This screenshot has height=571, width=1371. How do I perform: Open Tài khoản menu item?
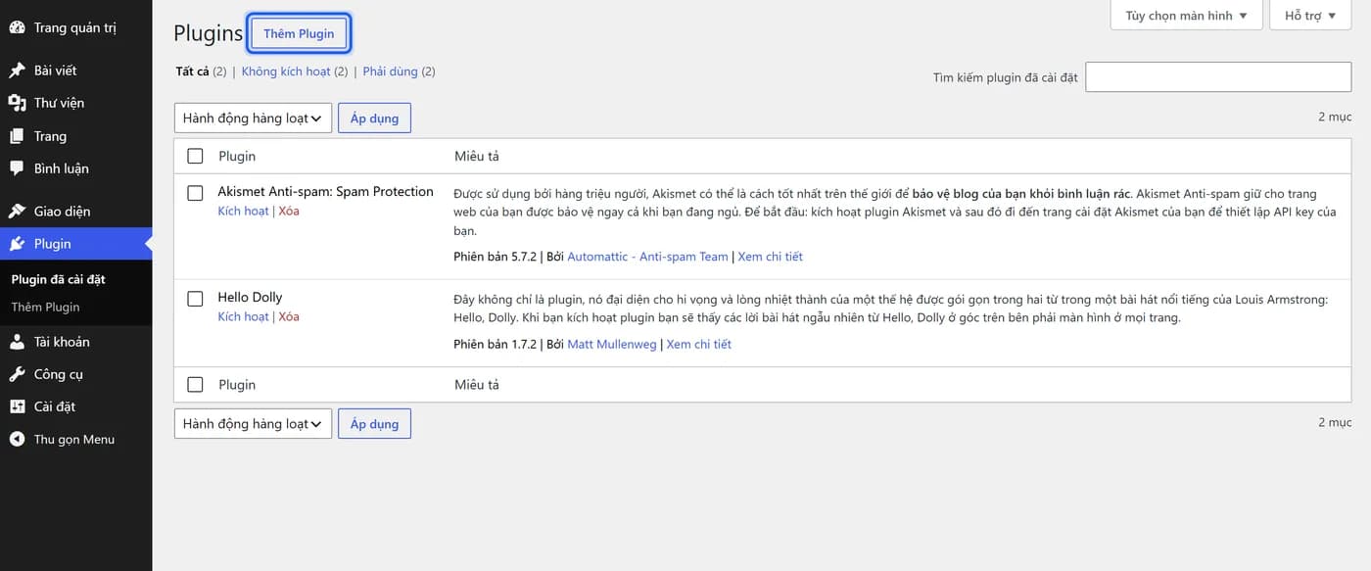coord(76,342)
